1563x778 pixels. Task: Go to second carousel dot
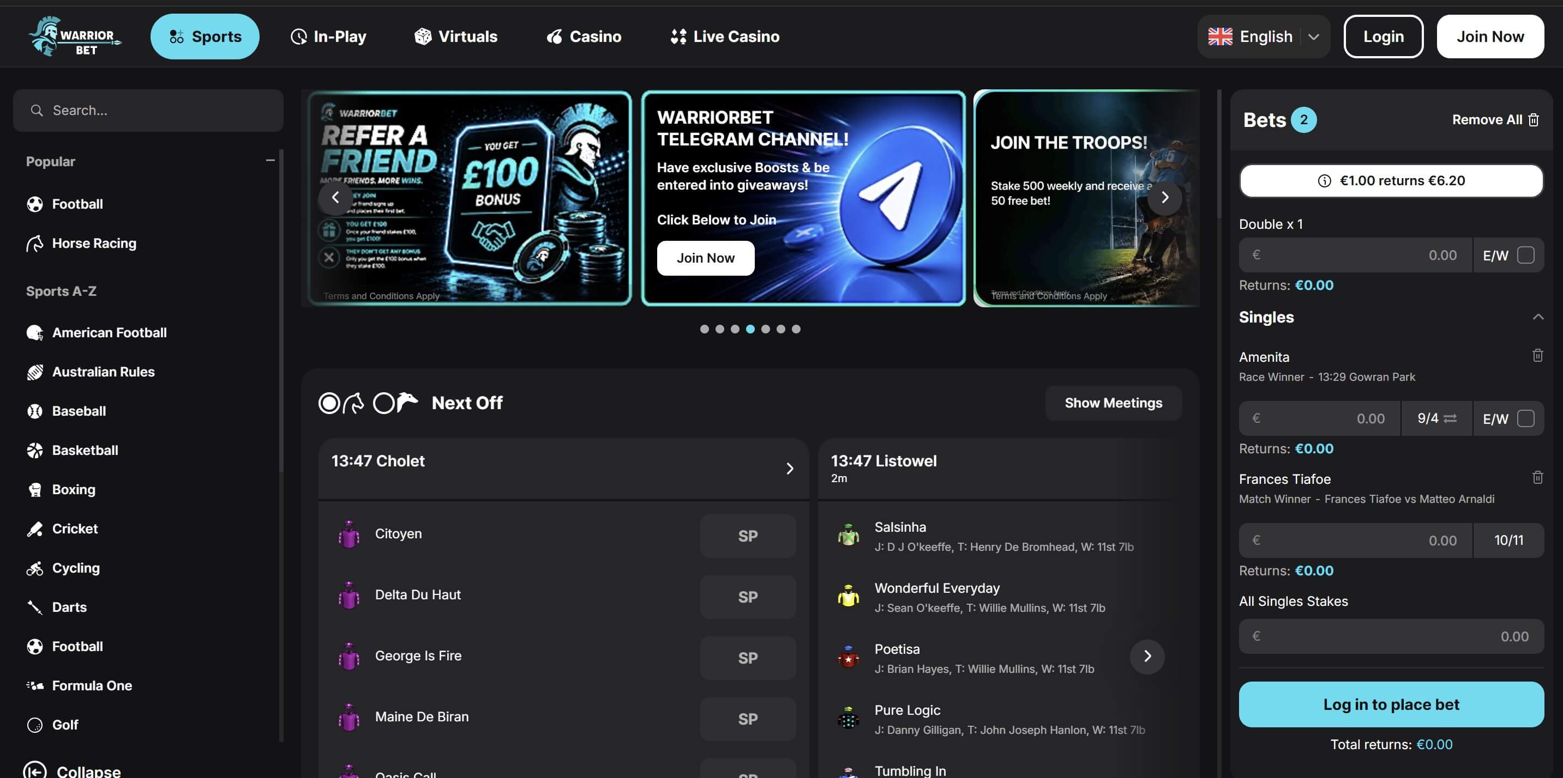point(719,329)
